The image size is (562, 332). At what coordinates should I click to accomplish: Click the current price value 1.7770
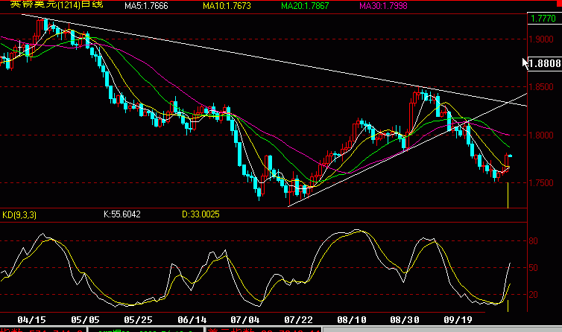[543, 19]
